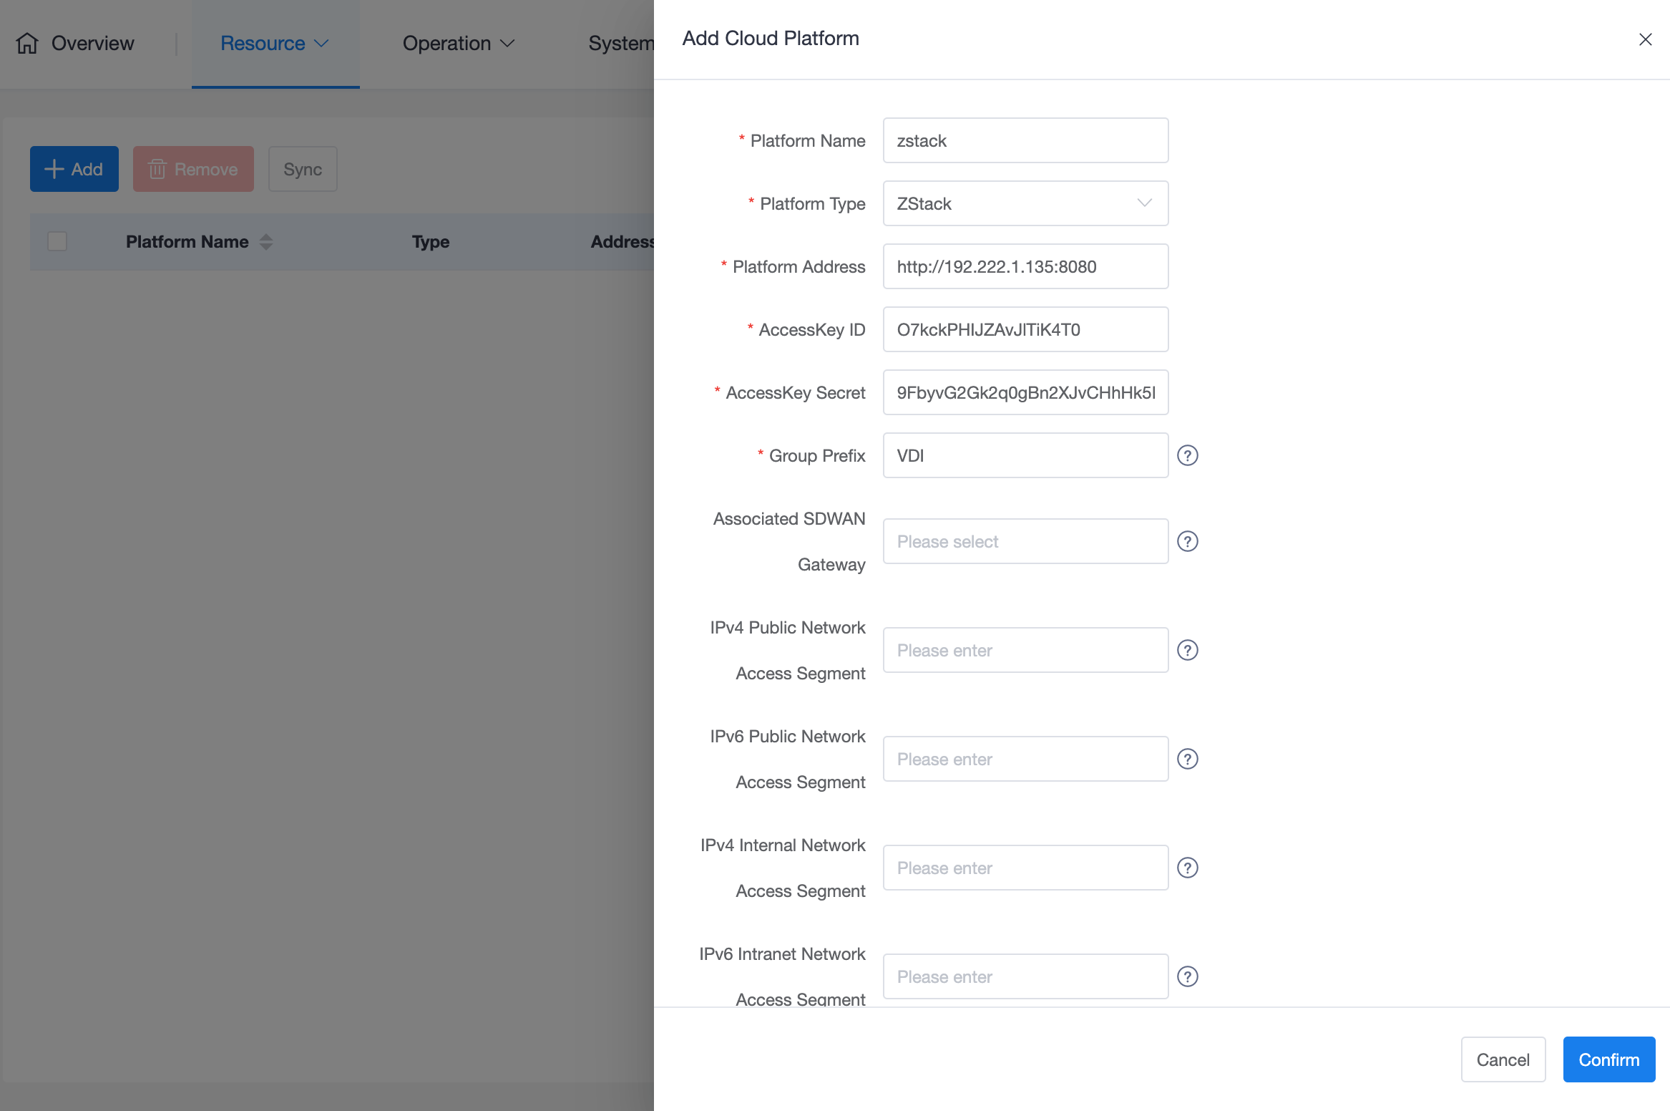Click the Group Prefix help icon
The image size is (1670, 1111).
tap(1188, 455)
